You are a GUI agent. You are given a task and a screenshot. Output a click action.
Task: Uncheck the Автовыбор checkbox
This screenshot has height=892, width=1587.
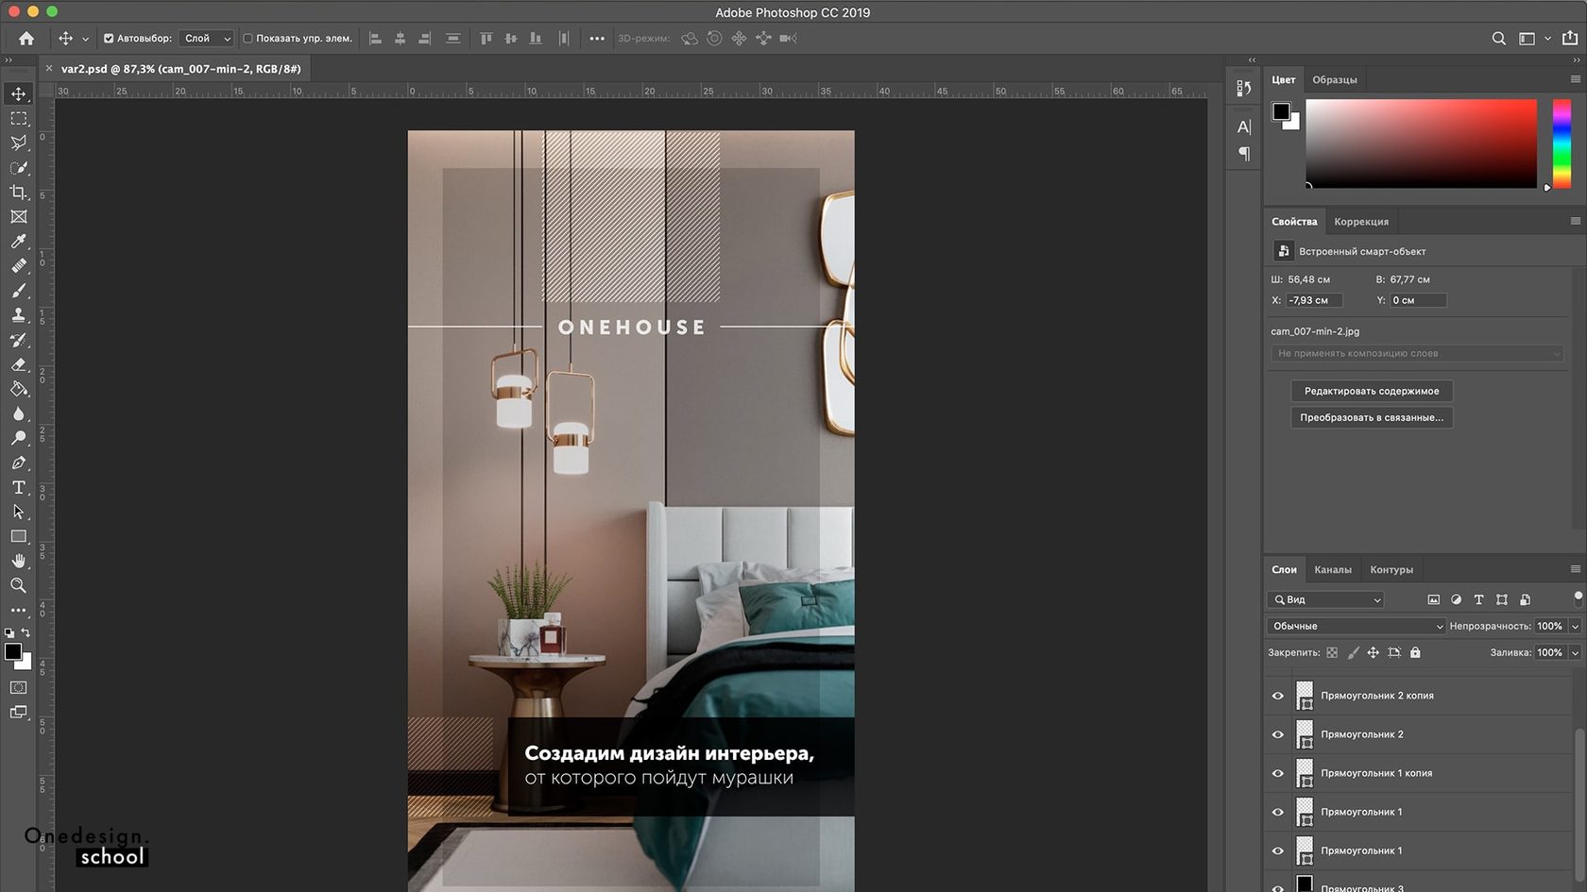[x=109, y=39]
